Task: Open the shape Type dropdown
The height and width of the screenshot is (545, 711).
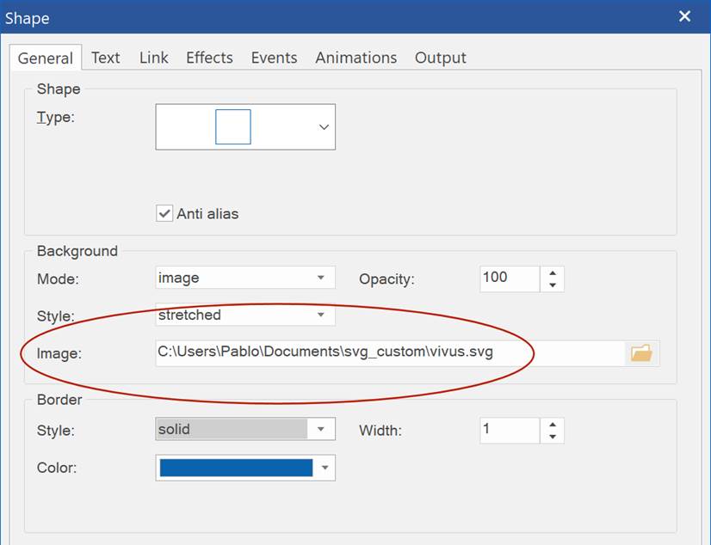Action: pyautogui.click(x=324, y=127)
